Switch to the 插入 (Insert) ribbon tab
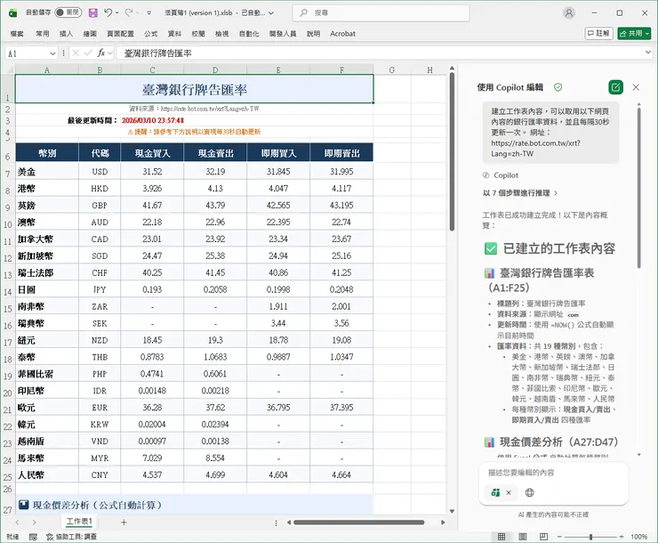The image size is (658, 543). pos(66,34)
